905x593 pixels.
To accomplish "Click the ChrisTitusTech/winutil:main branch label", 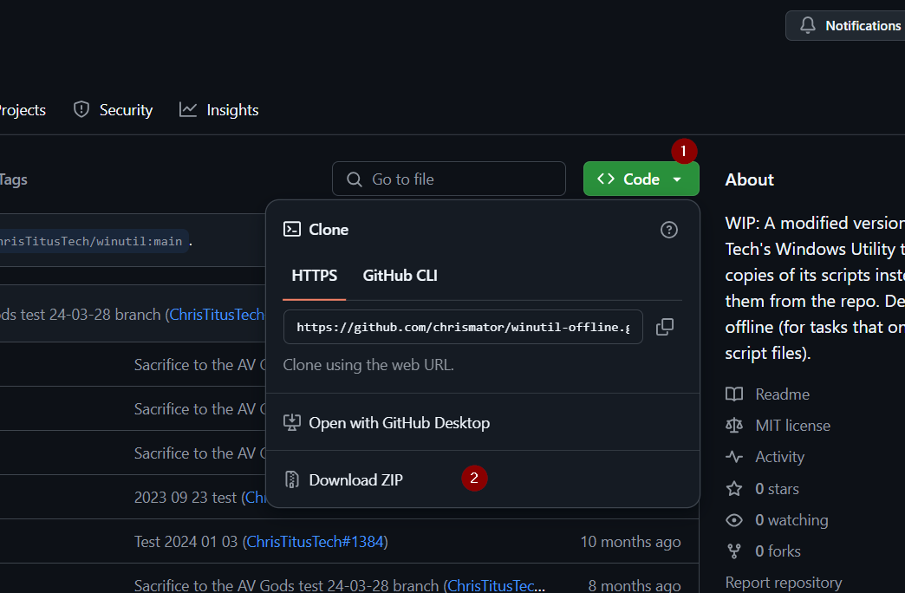I will [93, 241].
